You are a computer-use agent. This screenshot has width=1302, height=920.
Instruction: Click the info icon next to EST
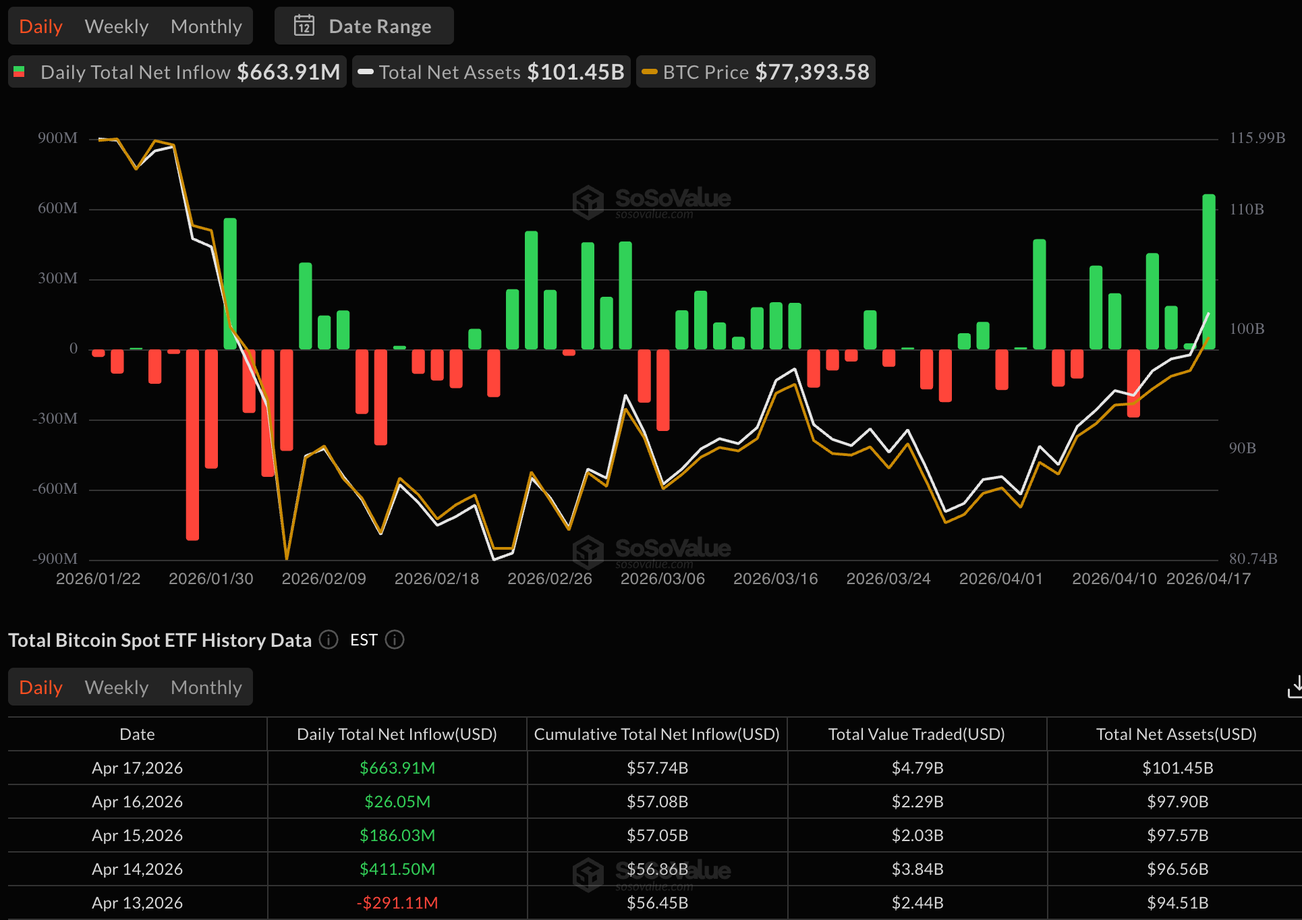pyautogui.click(x=395, y=639)
